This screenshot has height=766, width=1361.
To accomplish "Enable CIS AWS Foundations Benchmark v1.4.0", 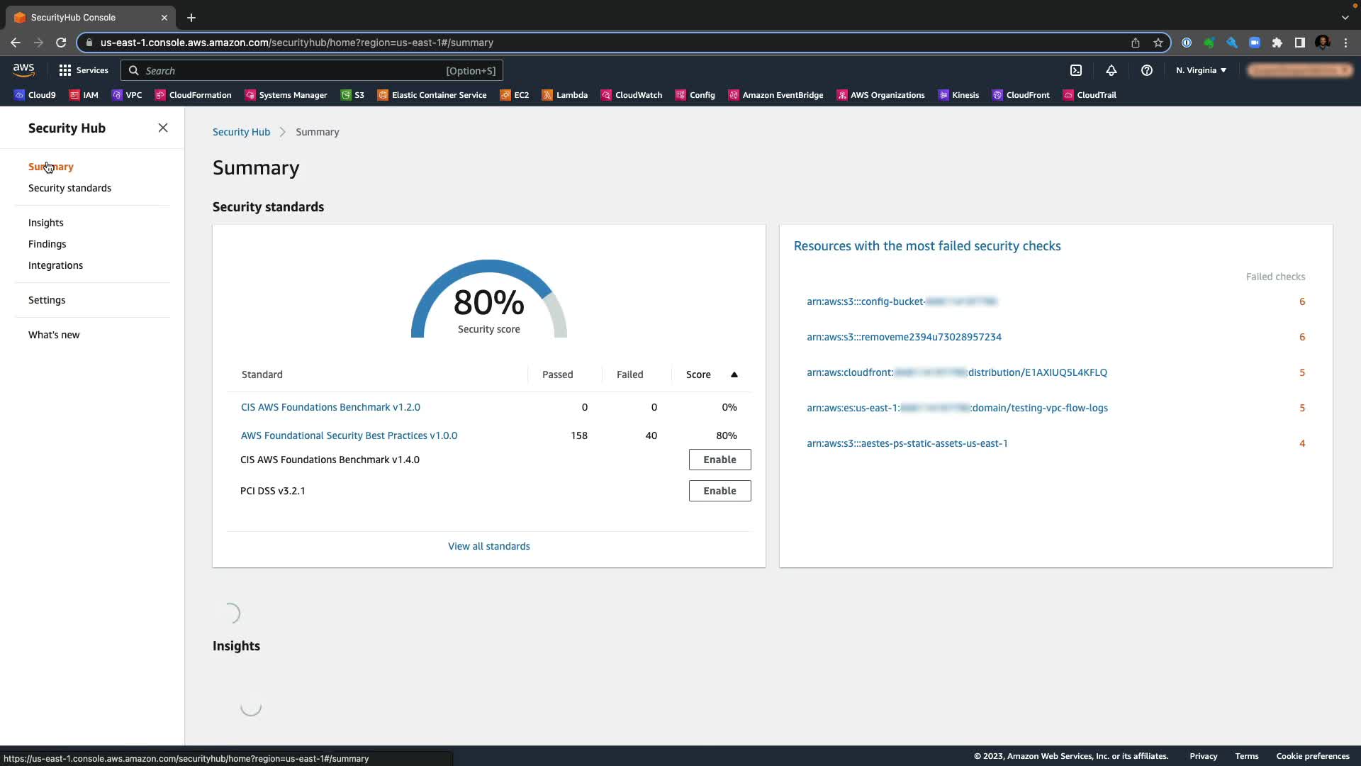I will point(719,460).
